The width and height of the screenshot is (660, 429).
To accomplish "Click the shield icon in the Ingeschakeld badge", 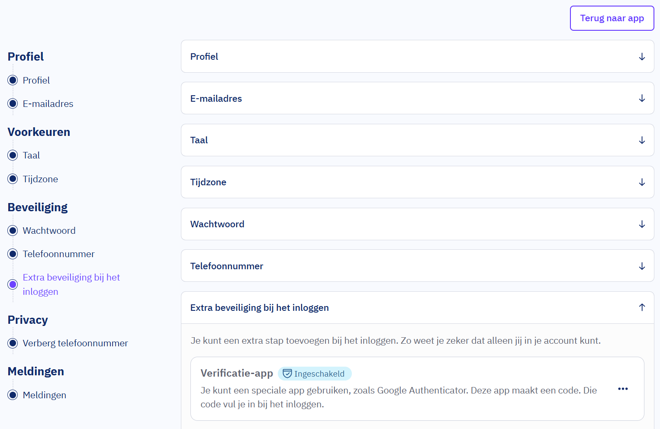I will (x=287, y=373).
